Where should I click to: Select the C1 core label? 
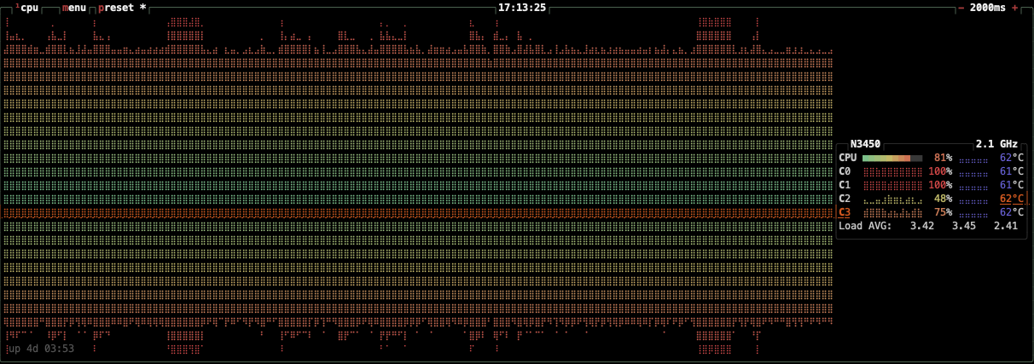pyautogui.click(x=845, y=185)
